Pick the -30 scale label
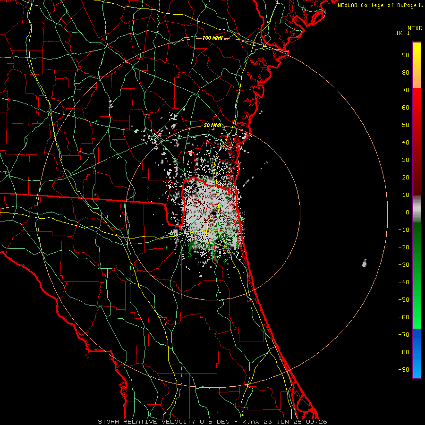425x425 pixels. [404, 265]
